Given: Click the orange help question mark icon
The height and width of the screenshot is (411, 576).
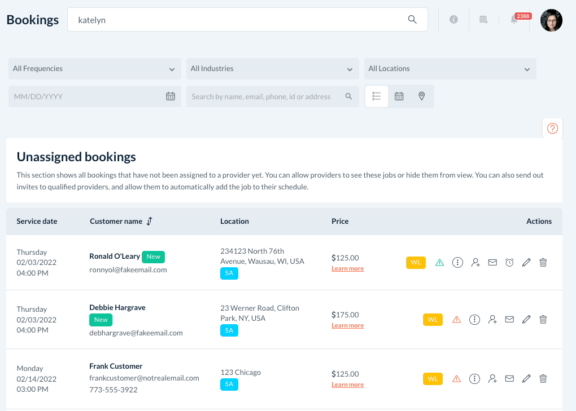Looking at the screenshot, I should click(x=552, y=128).
